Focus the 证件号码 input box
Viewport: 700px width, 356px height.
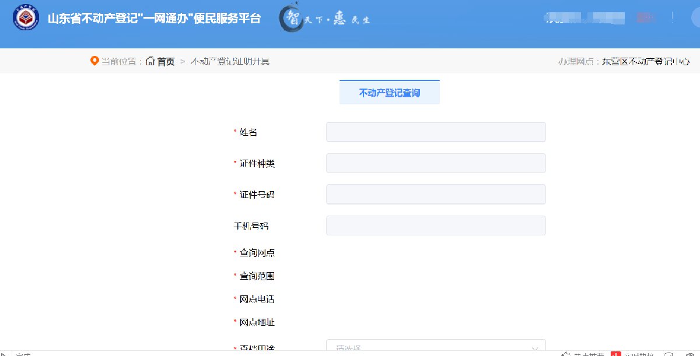[435, 195]
